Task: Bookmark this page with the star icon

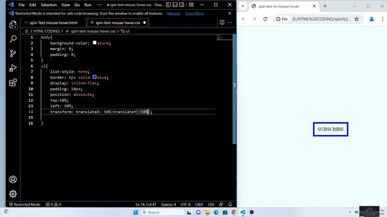Action: click(356, 19)
